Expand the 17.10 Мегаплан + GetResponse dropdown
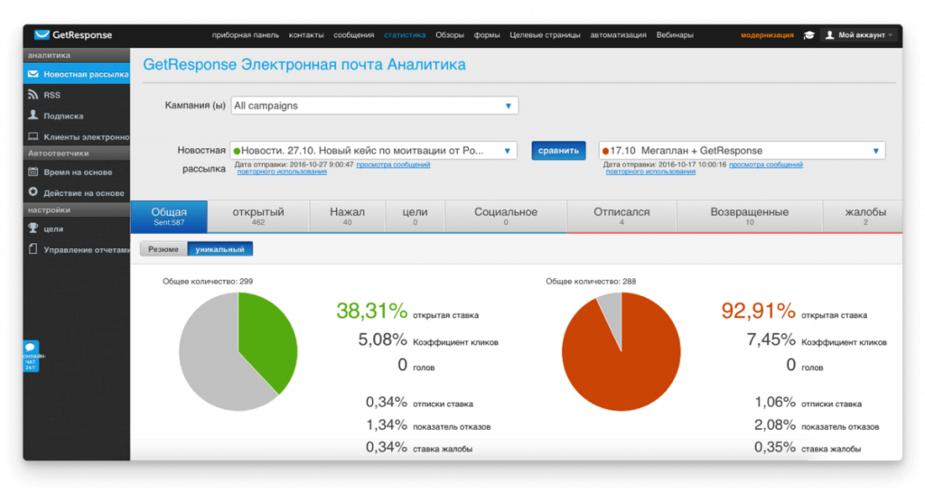925x502 pixels. point(742,151)
